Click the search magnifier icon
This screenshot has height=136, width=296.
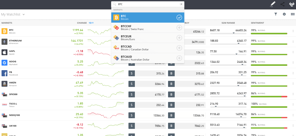click(x=114, y=4)
